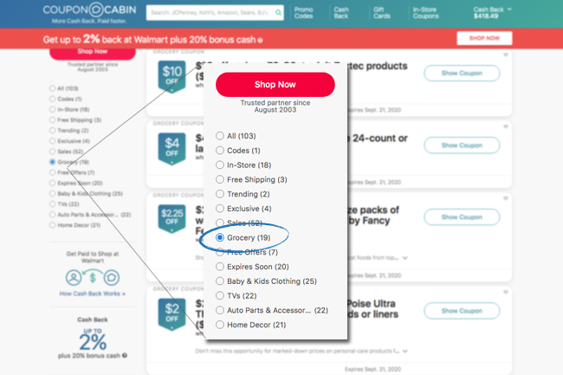Click Show Coupon for the $2 OFF offer
This screenshot has width=563, height=375.
pos(462,311)
